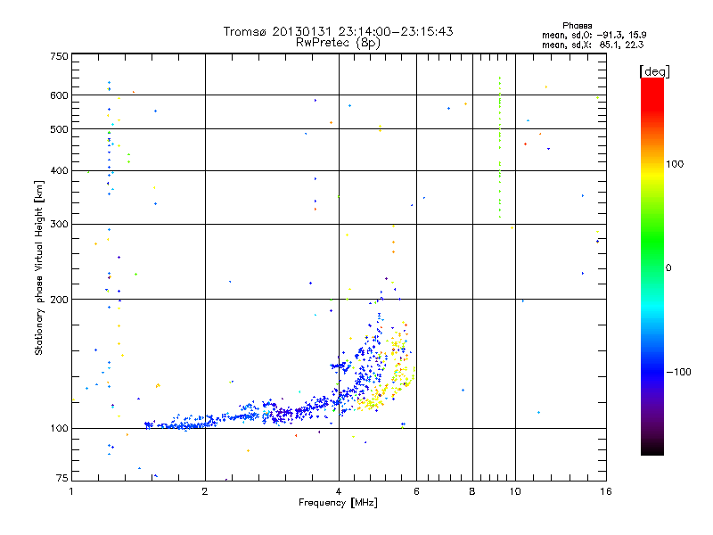The height and width of the screenshot is (535, 713).
Task: Click the y-axis label '600'
Action: [x=59, y=95]
